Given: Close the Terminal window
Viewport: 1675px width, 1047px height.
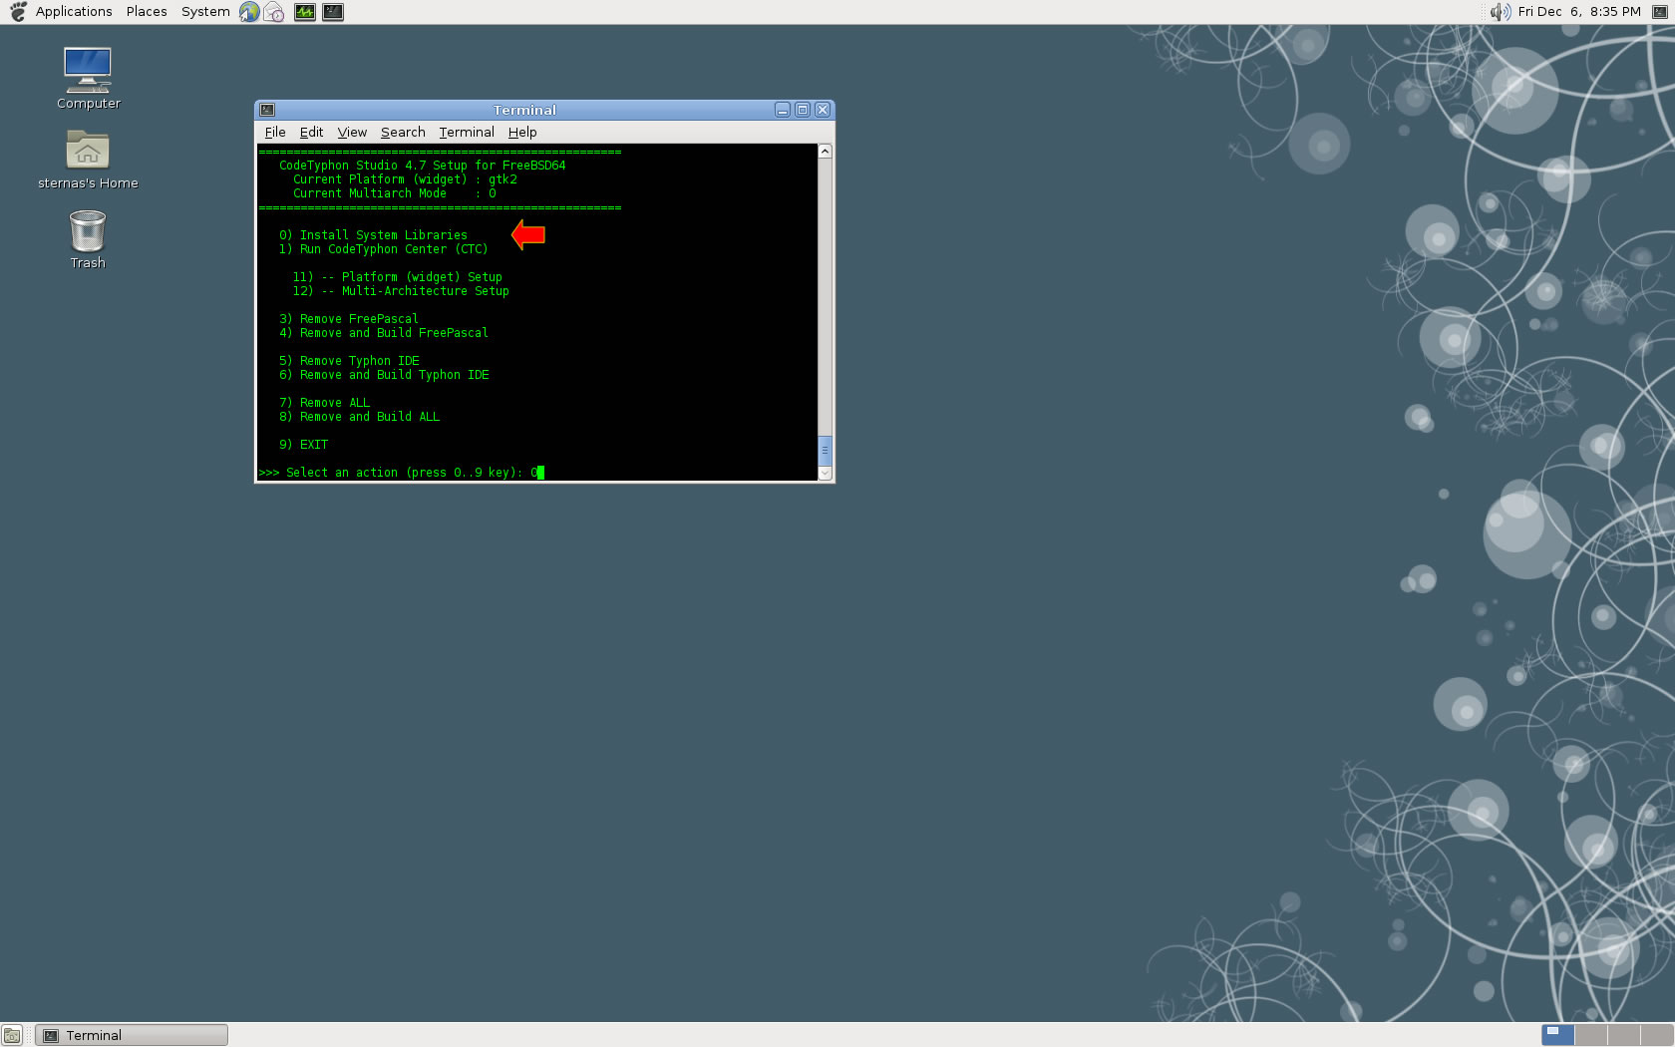Looking at the screenshot, I should 823,110.
